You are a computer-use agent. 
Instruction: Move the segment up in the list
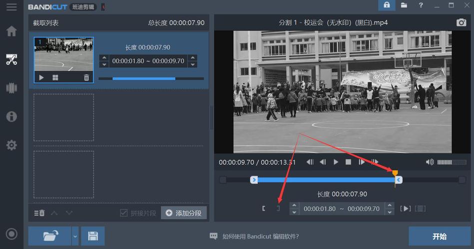pyautogui.click(x=54, y=213)
